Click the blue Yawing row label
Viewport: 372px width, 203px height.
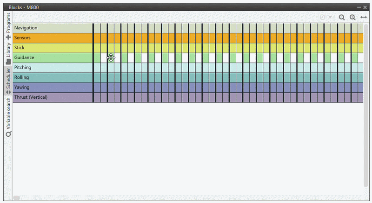point(53,87)
